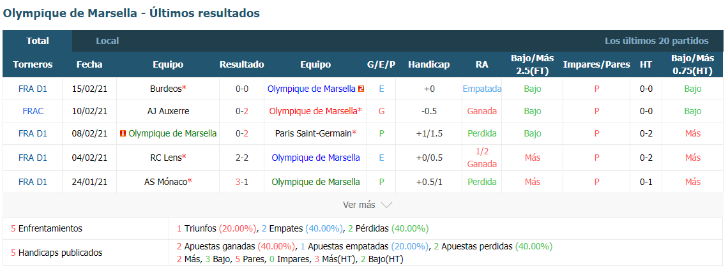Click the FRA D1 link dated 15/02/21
Image resolution: width=728 pixels, height=266 pixels.
pos(33,89)
